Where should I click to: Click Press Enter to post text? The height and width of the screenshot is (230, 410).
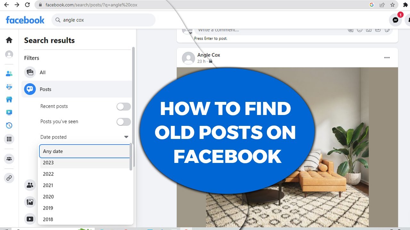211,39
